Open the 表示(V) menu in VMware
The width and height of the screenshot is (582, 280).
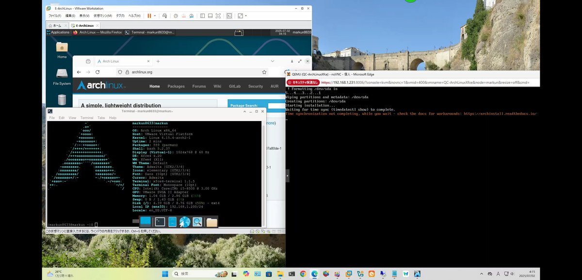(x=84, y=16)
